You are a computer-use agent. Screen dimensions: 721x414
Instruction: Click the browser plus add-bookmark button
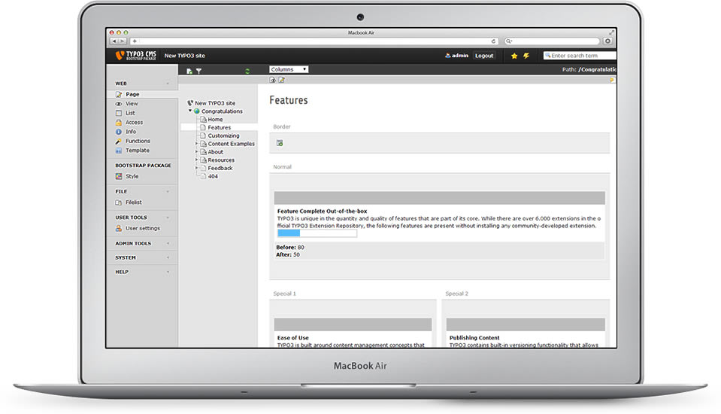[135, 41]
